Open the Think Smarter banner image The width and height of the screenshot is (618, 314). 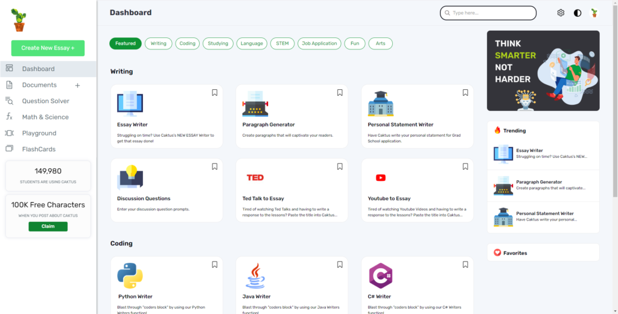tap(543, 71)
